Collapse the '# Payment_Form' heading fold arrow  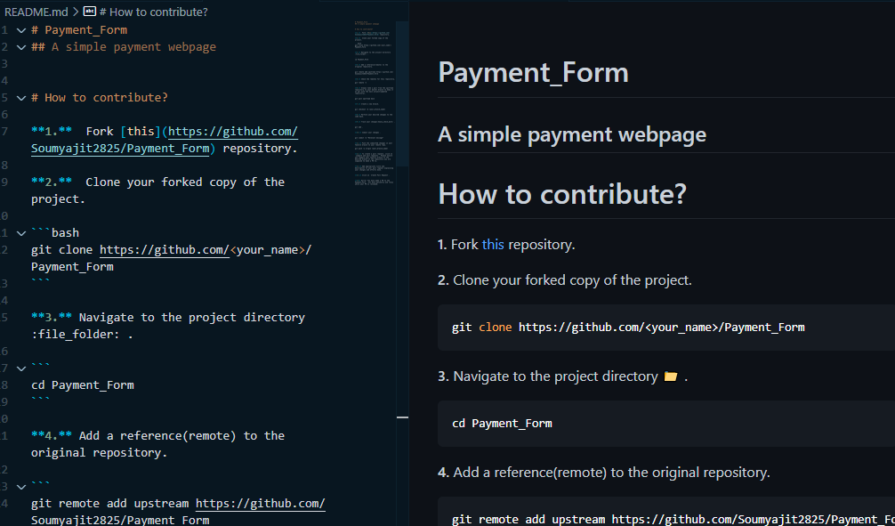21,30
